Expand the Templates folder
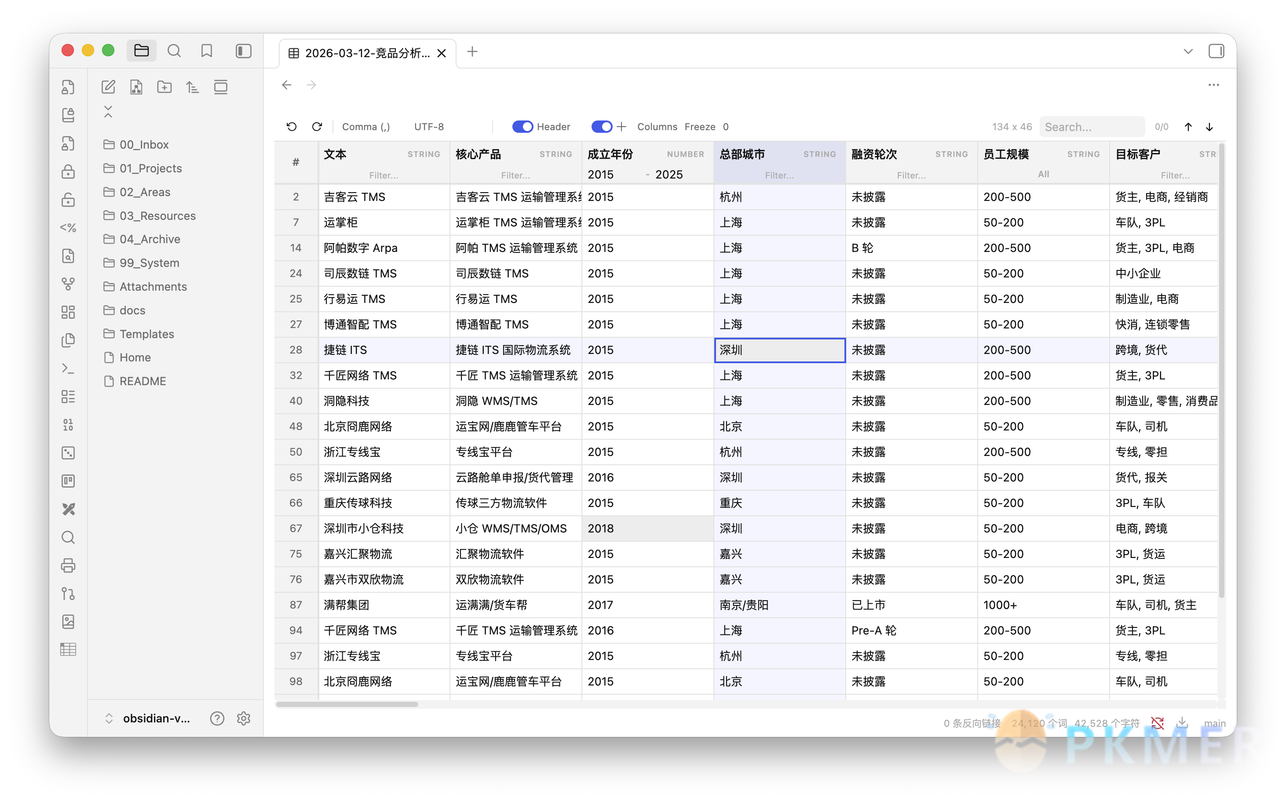Viewport: 1286px width, 802px height. [x=146, y=334]
